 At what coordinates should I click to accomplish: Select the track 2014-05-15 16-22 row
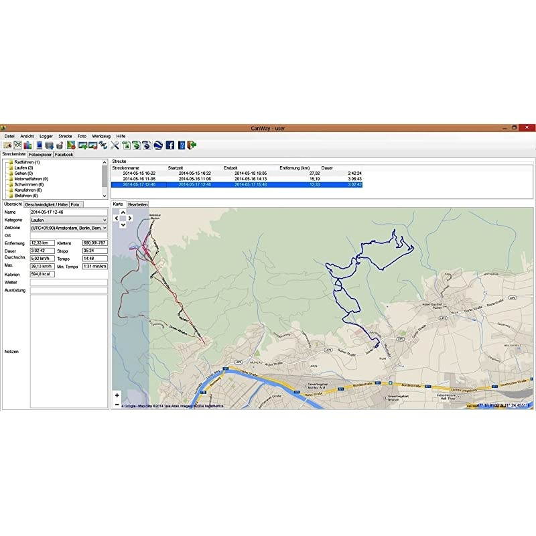click(139, 173)
